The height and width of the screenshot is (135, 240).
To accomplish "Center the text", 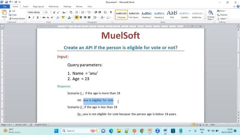I will tap(81, 18).
